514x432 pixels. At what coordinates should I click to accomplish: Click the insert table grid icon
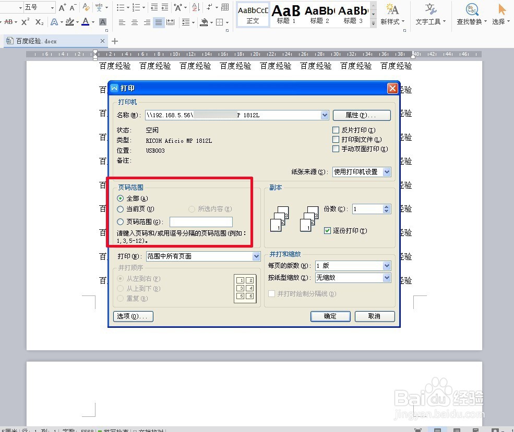[225, 7]
